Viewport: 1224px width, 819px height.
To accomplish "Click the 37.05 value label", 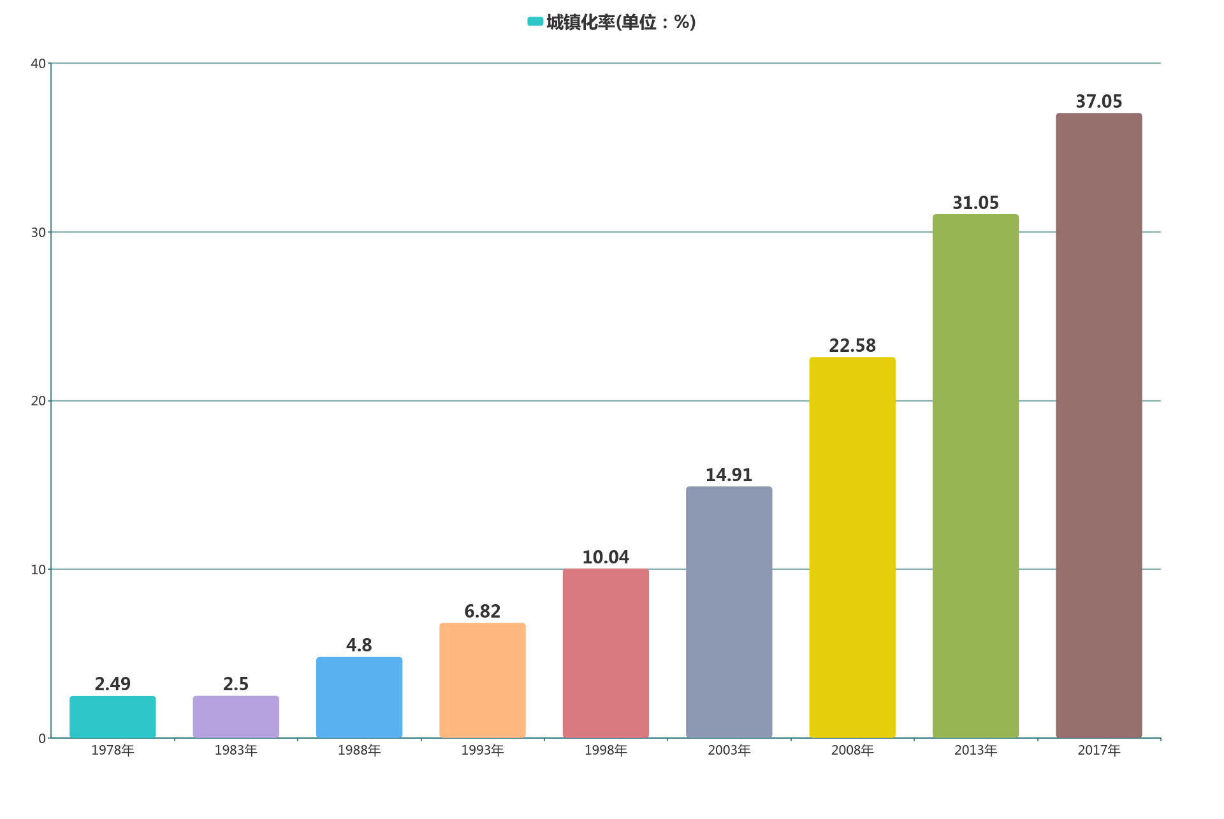I will tap(1098, 101).
